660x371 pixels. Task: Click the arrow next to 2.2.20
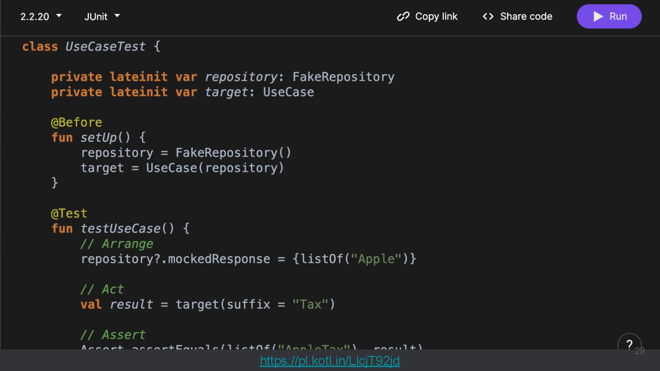coord(59,16)
